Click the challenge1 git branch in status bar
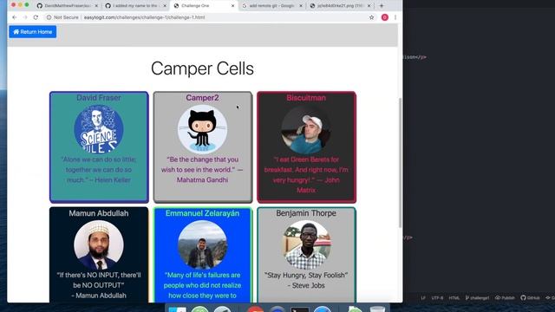 pyautogui.click(x=477, y=298)
